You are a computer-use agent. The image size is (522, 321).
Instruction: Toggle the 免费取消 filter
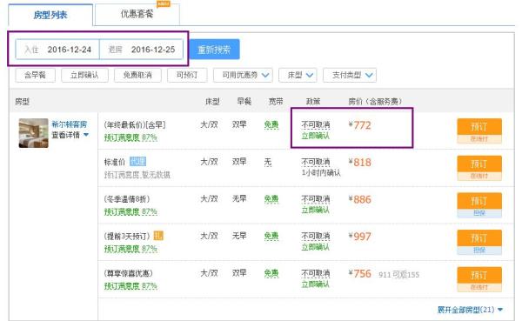(137, 76)
